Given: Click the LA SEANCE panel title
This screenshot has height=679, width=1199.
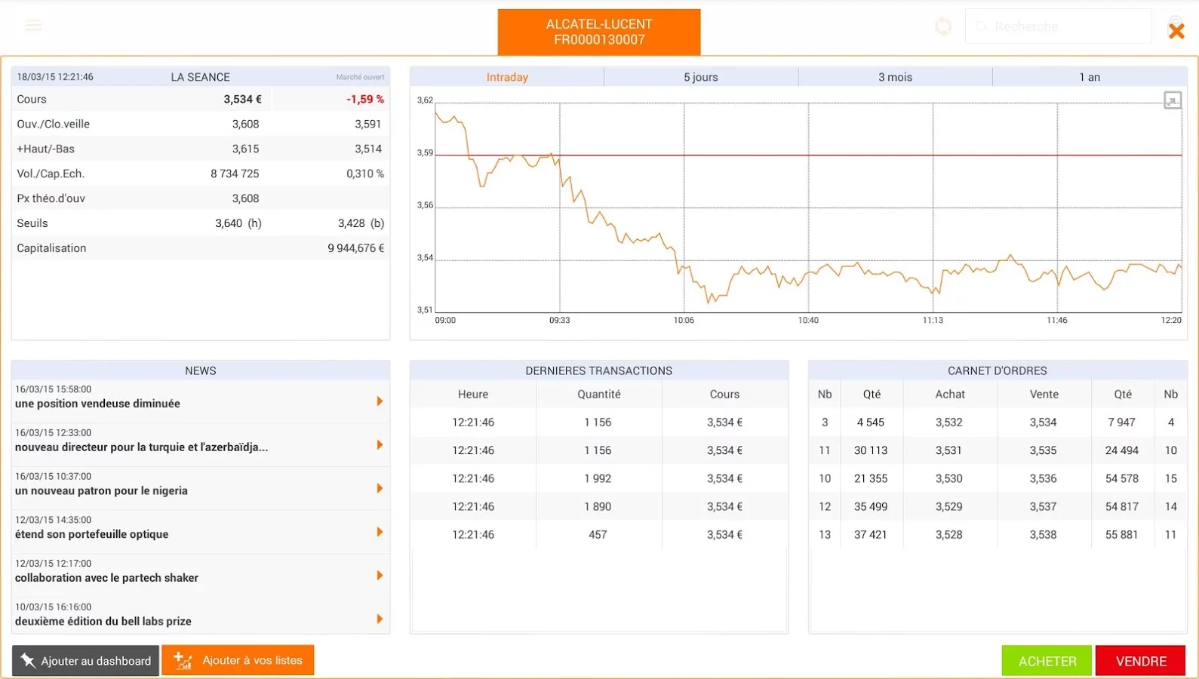Looking at the screenshot, I should 200,77.
